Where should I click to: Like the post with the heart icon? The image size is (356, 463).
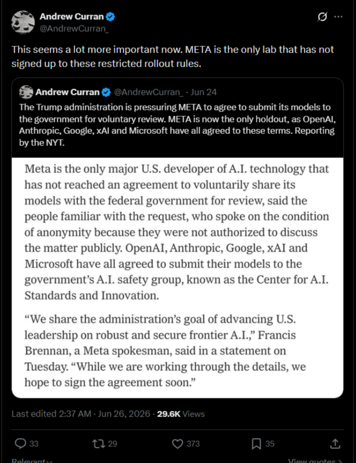coord(177,444)
